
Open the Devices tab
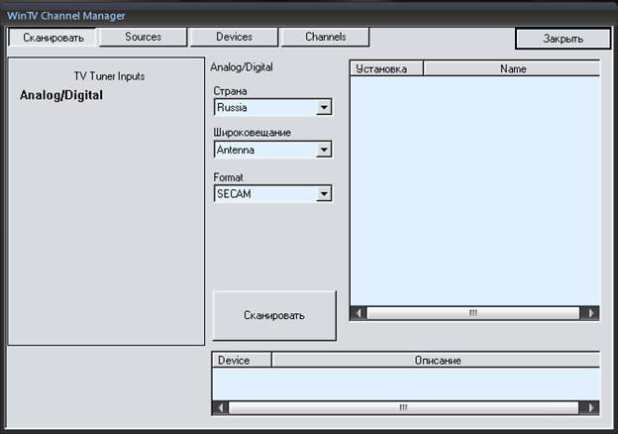[234, 37]
